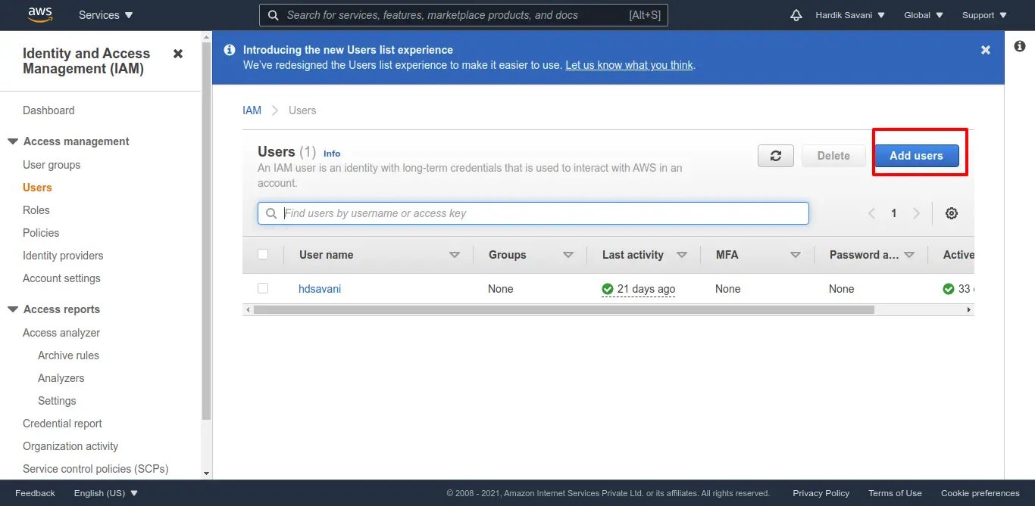Check the box for user hdsavani

pyautogui.click(x=263, y=288)
